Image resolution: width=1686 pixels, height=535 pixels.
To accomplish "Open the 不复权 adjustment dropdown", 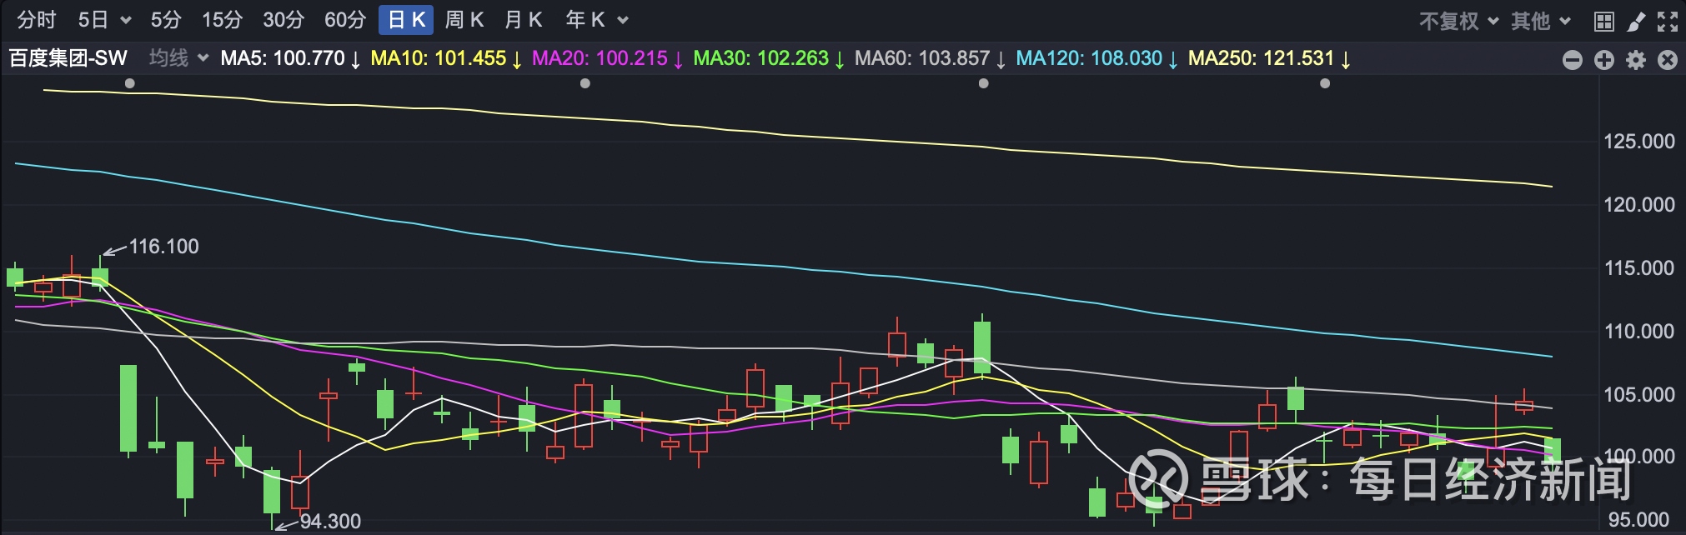I will pyautogui.click(x=1459, y=21).
